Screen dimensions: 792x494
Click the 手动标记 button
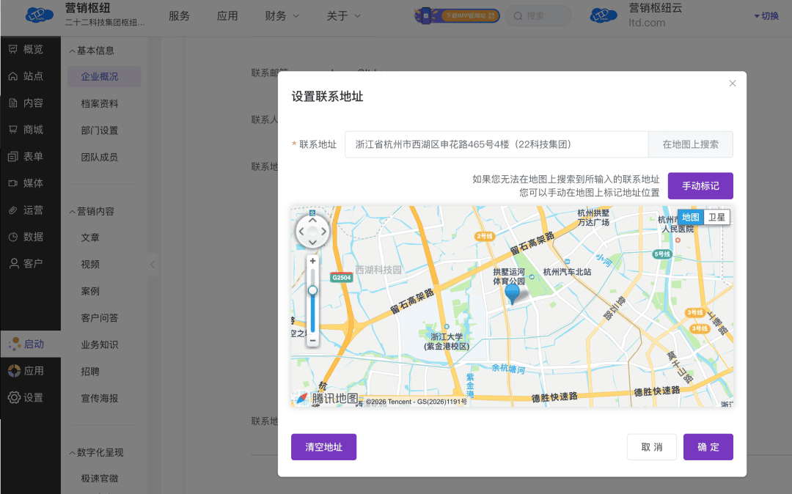pyautogui.click(x=700, y=185)
